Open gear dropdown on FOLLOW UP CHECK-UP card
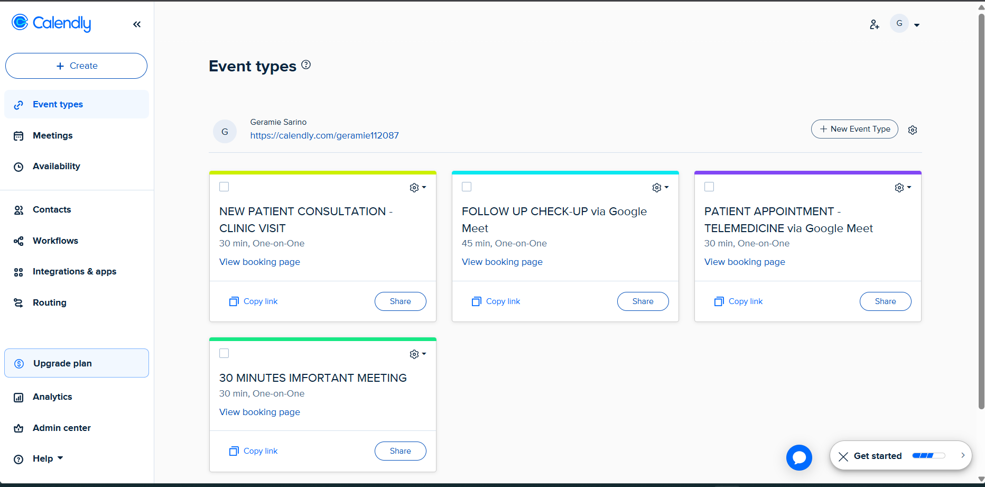 [660, 188]
